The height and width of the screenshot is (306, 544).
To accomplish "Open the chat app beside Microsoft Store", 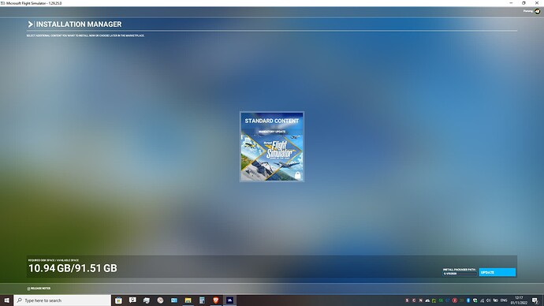I will [132, 300].
